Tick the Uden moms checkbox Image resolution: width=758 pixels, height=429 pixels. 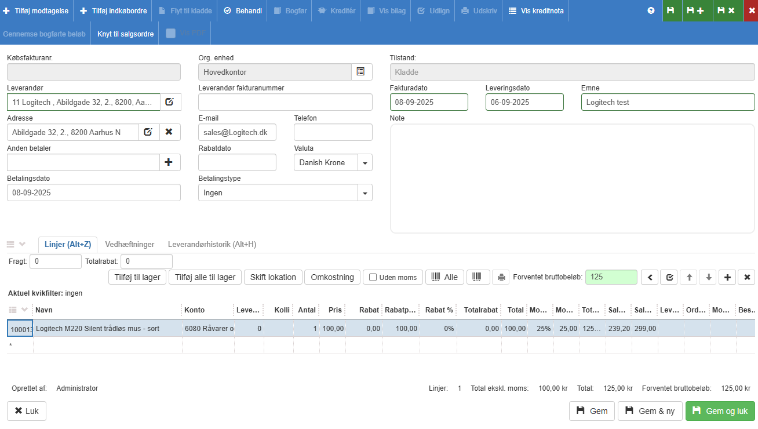point(373,277)
